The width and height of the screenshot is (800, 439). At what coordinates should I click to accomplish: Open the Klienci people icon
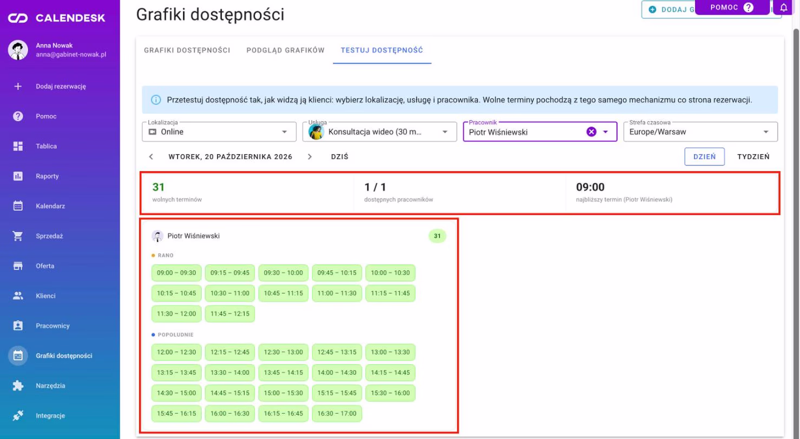pos(18,296)
